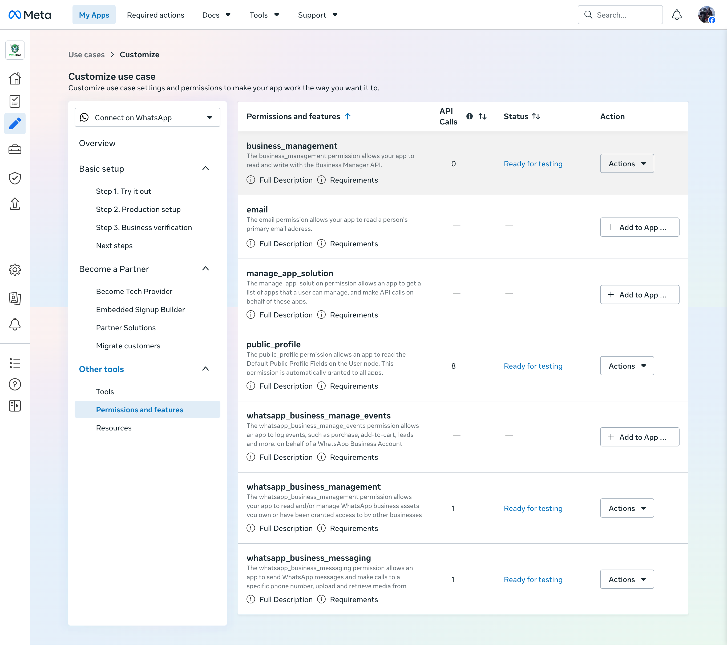Viewport: 727px width, 645px height.
Task: Open Actions dropdown for whatsapp_business_management
Action: point(627,508)
